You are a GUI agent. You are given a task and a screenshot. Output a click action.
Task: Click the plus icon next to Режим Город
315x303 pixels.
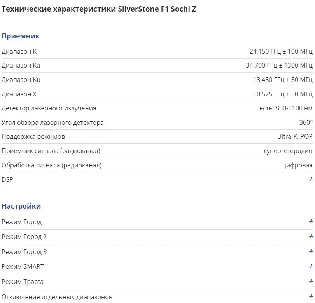click(x=311, y=221)
